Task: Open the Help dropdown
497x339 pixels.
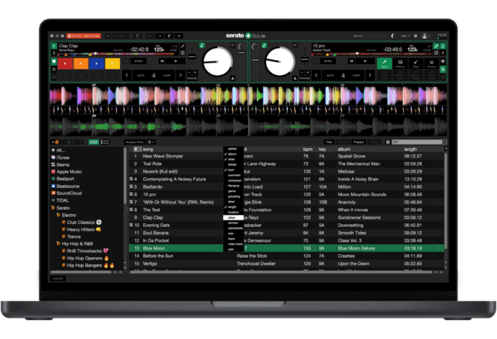Action: 405,36
